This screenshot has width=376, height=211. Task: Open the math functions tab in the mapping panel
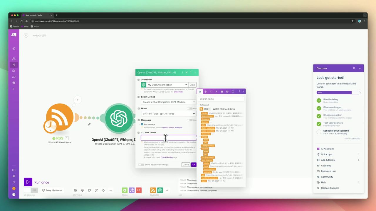tap(211, 91)
